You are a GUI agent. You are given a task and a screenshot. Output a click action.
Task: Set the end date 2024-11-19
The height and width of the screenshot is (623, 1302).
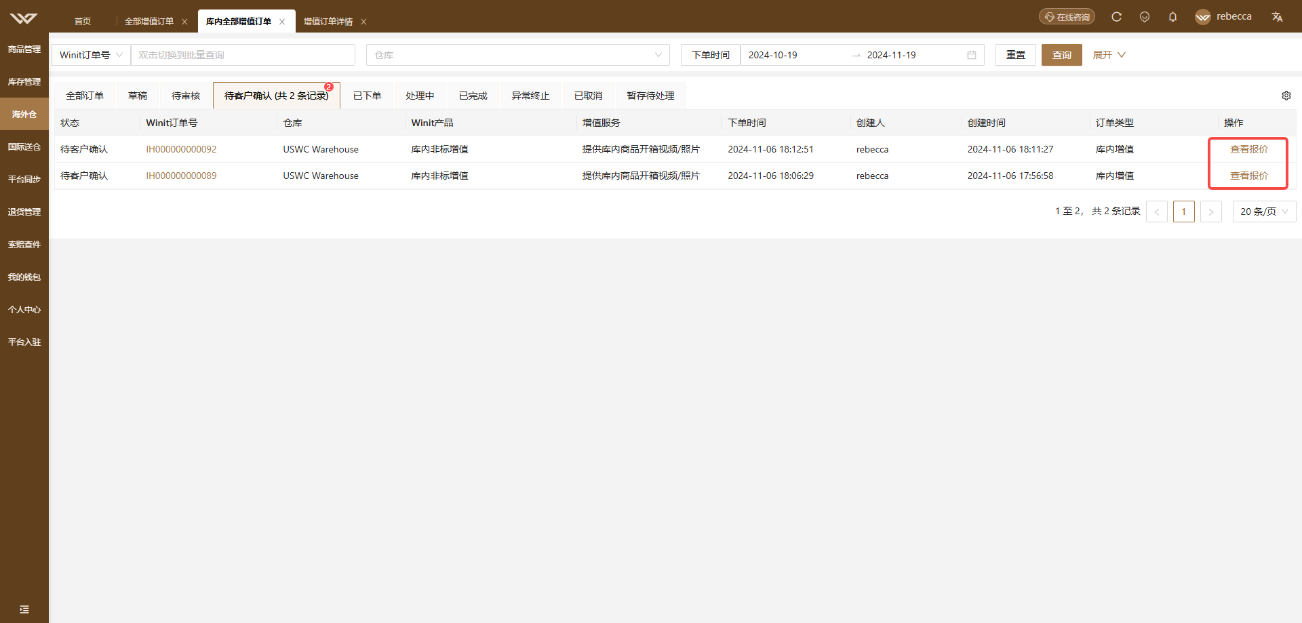(891, 55)
